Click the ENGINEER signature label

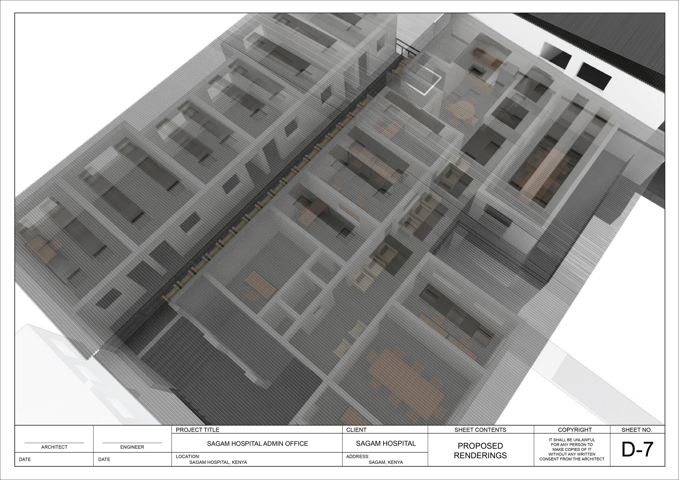[x=132, y=447]
